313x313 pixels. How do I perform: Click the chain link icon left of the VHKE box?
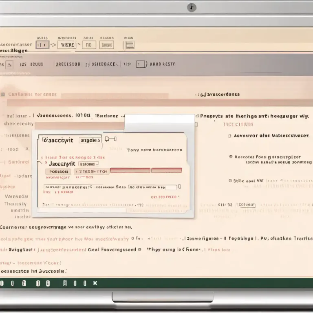53,45
